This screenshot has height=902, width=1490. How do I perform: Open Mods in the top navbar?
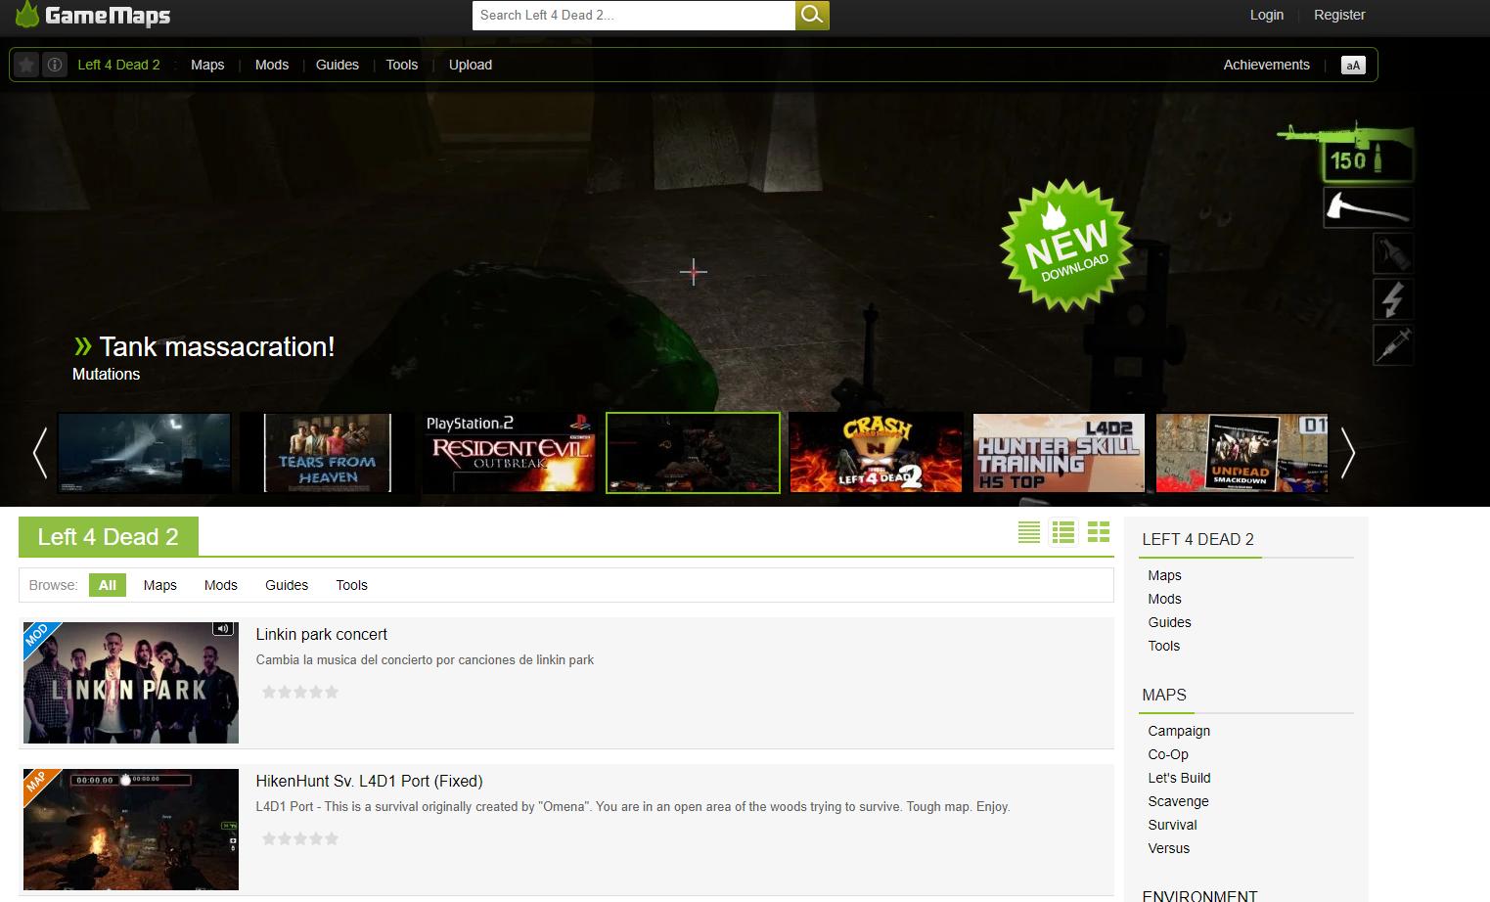pyautogui.click(x=272, y=65)
